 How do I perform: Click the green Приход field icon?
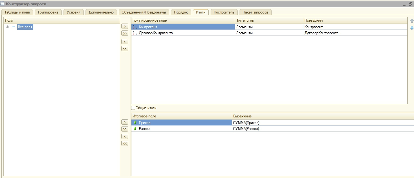tap(135, 123)
